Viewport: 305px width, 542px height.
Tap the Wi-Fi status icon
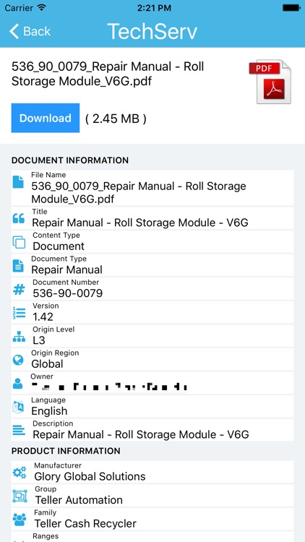tap(42, 7)
